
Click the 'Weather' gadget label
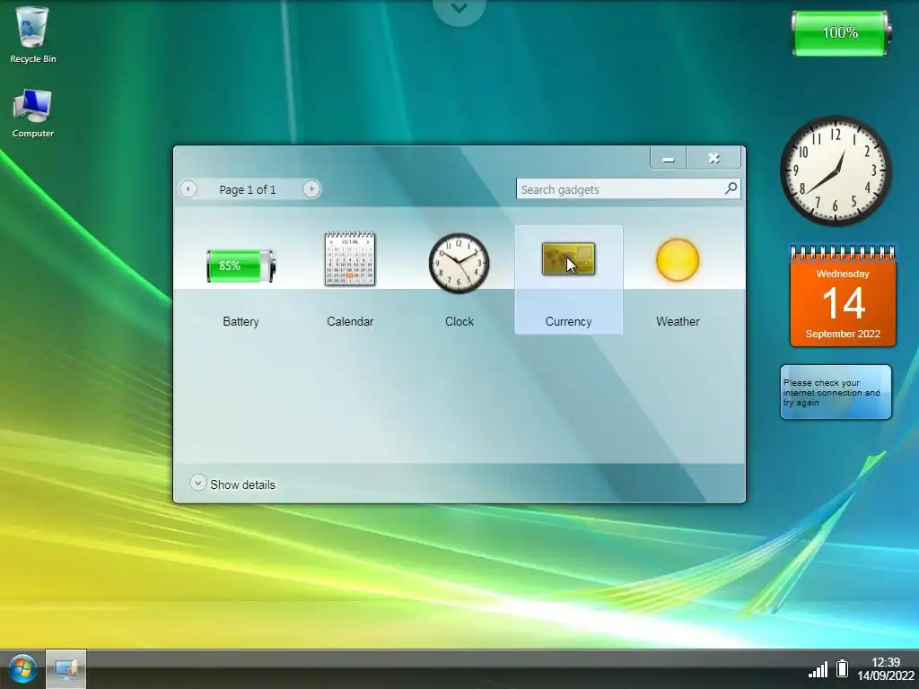[x=678, y=322]
